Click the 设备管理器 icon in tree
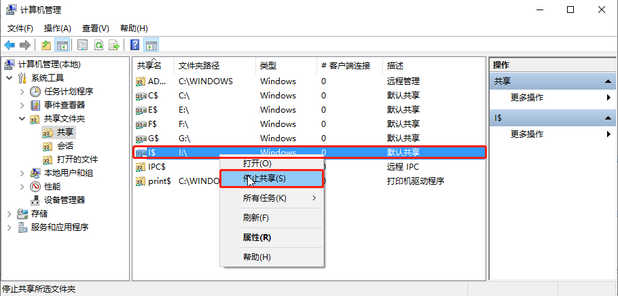Image resolution: width=618 pixels, height=296 pixels. coord(35,200)
